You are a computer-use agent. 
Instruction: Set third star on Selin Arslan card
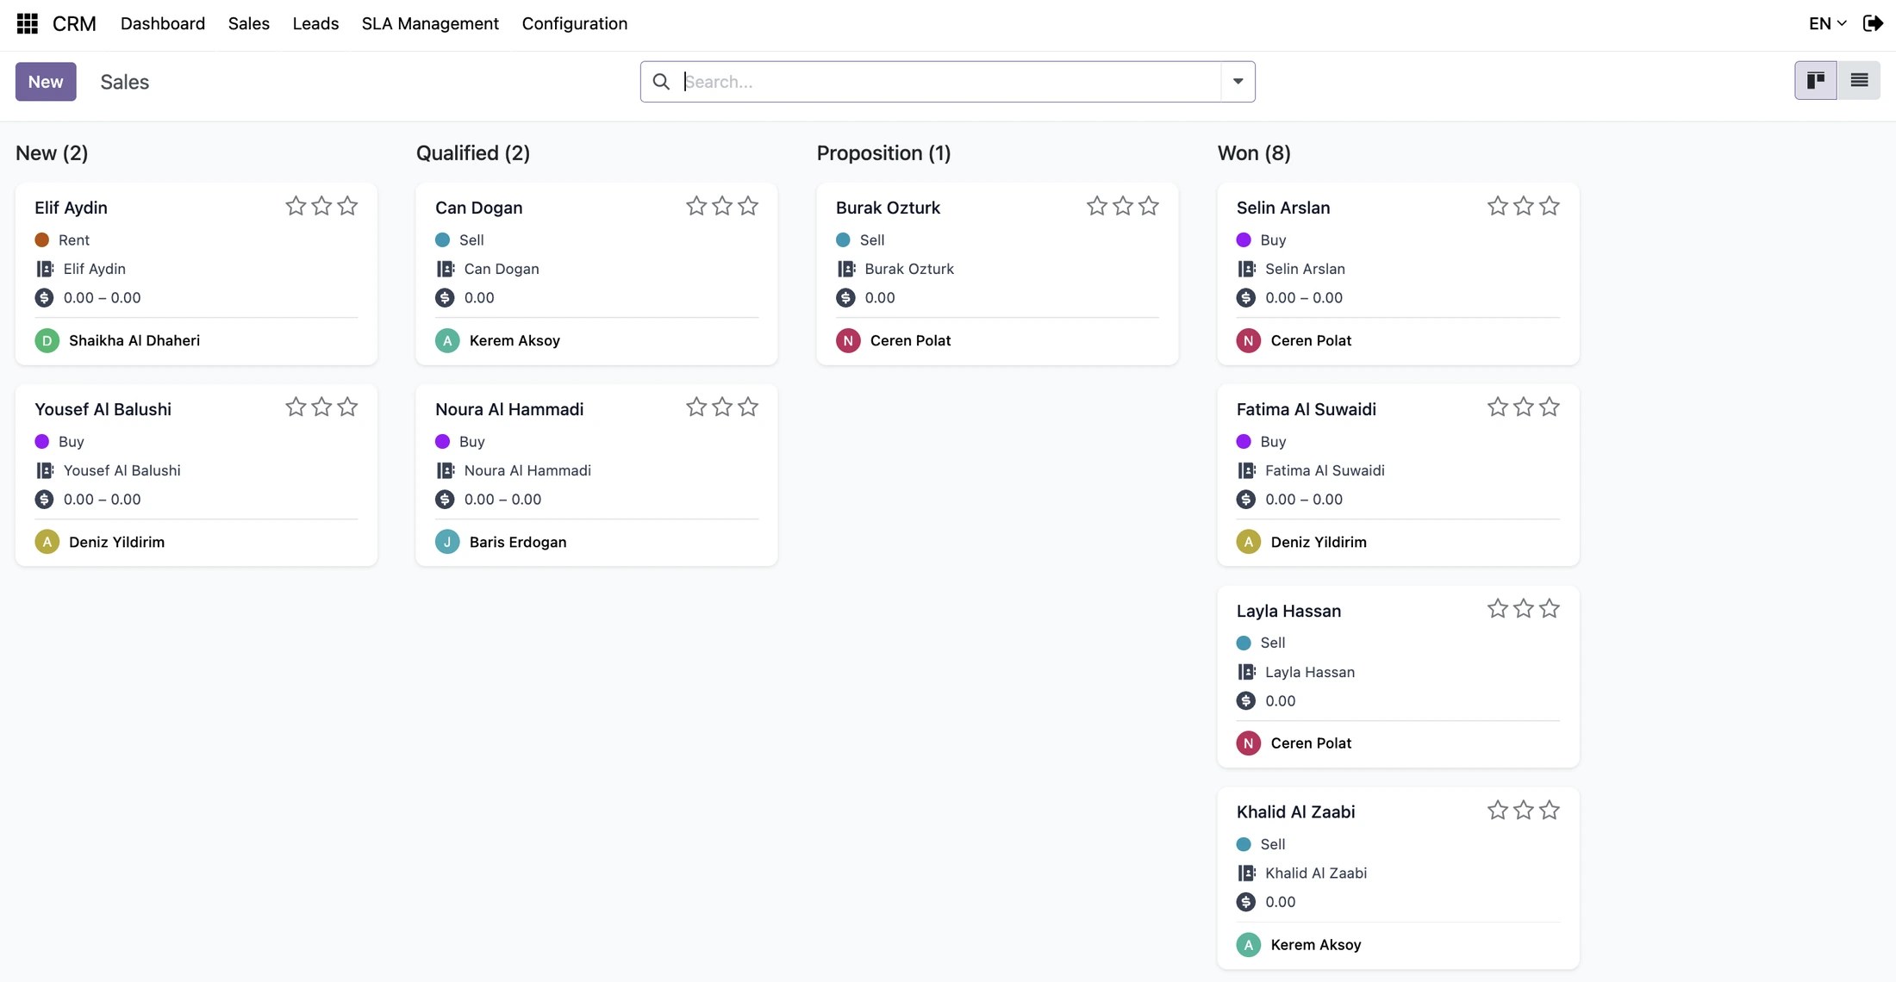point(1550,206)
